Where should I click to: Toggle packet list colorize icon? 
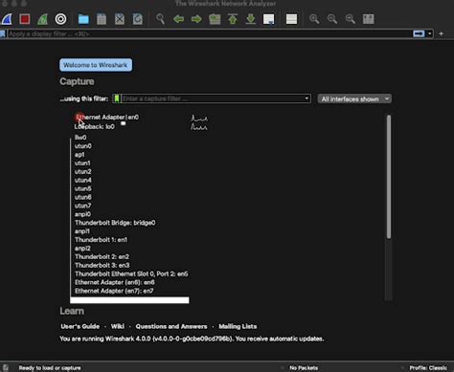pos(291,19)
